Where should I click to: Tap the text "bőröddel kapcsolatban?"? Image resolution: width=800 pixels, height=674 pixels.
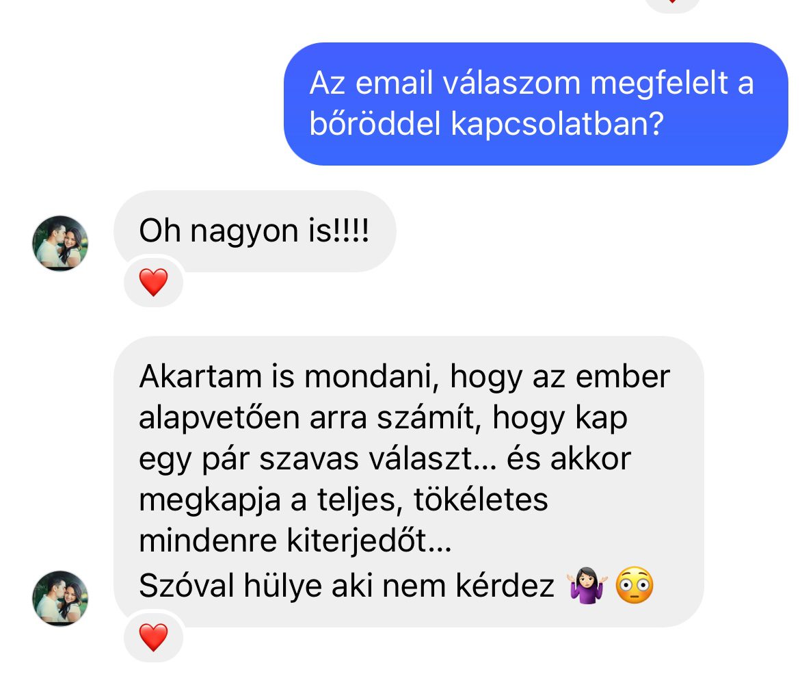pyautogui.click(x=487, y=124)
